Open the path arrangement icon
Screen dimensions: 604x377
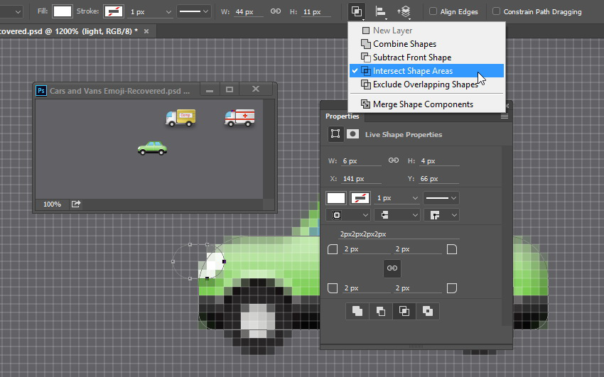[404, 11]
